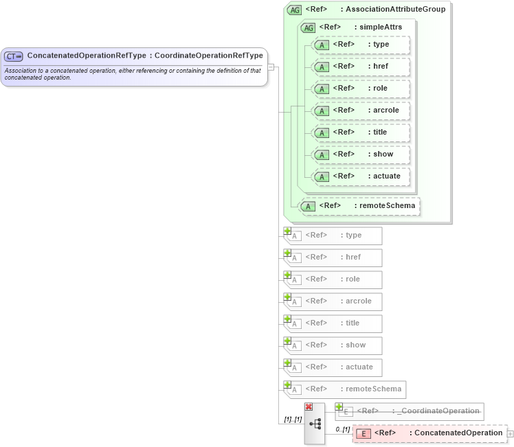Image resolution: width=514 pixels, height=447 pixels.
Task: Click green plus on greyed remoteSchema attribute
Action: coord(287,385)
